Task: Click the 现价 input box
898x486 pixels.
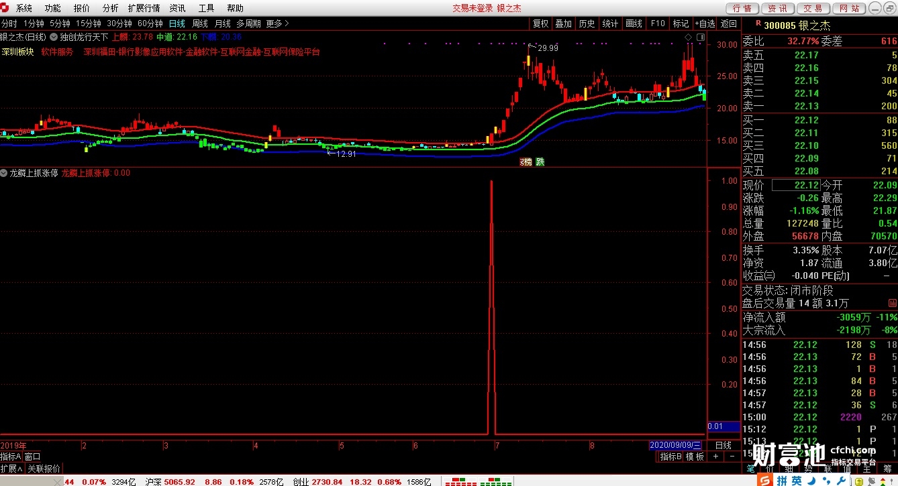Action: click(795, 185)
